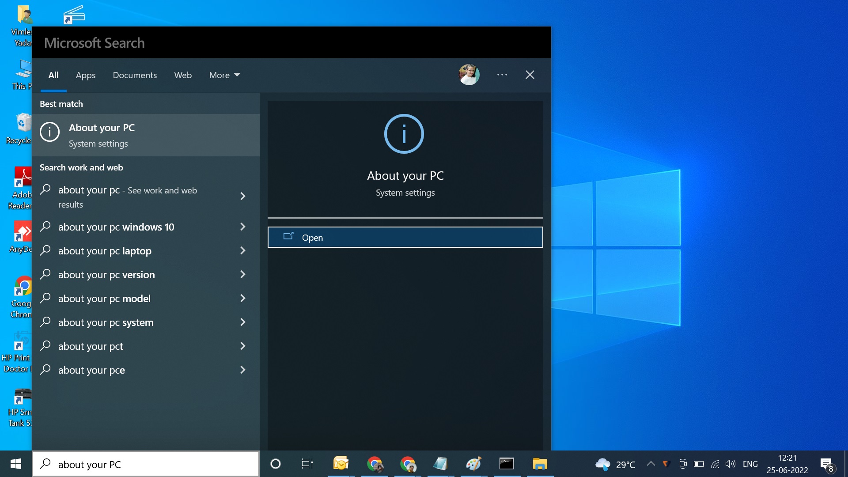Open Task View on taskbar
The width and height of the screenshot is (848, 477).
pyautogui.click(x=307, y=464)
